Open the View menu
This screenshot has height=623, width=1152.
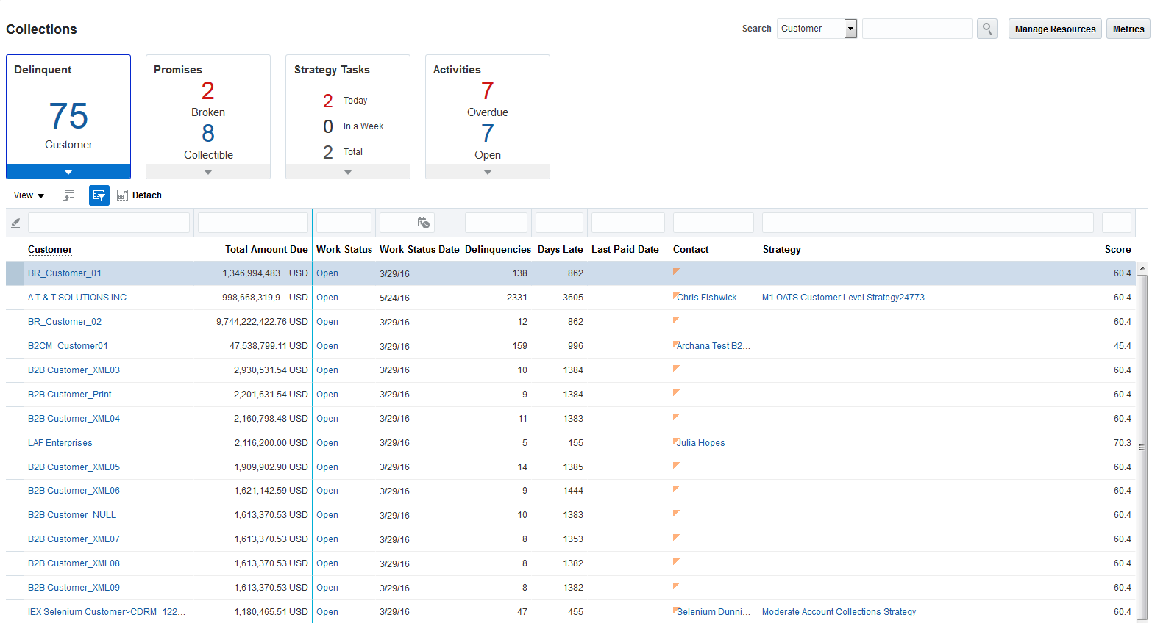click(x=29, y=195)
